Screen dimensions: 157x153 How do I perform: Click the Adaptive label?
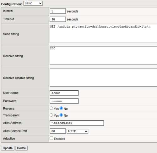click(x=9, y=139)
